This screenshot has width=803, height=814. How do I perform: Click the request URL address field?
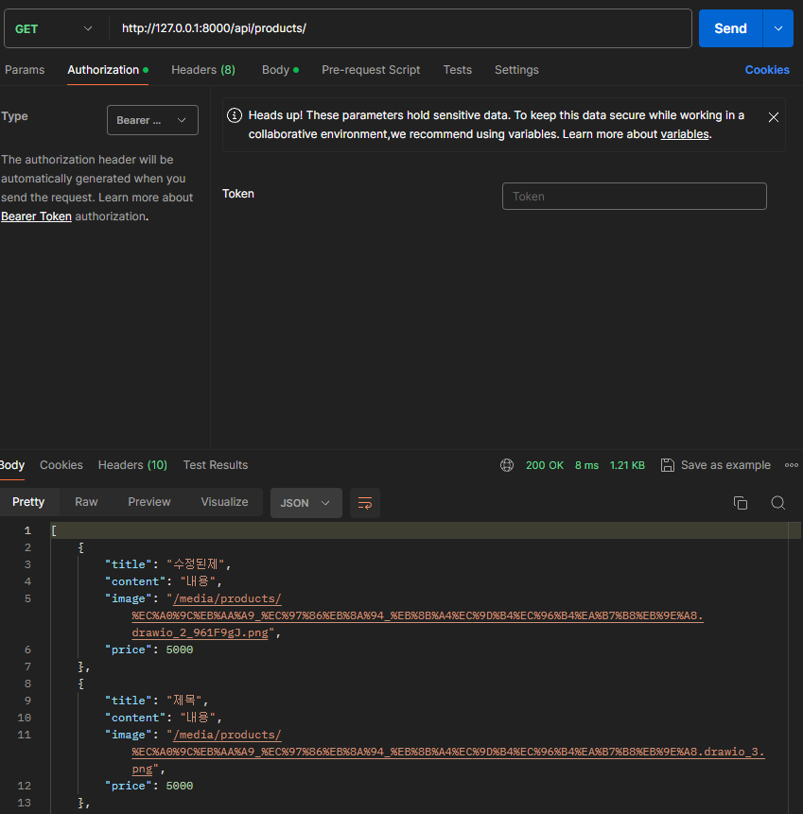point(400,28)
